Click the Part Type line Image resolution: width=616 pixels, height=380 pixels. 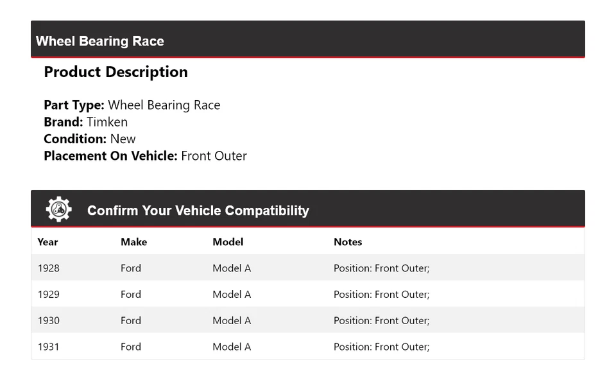[132, 105]
